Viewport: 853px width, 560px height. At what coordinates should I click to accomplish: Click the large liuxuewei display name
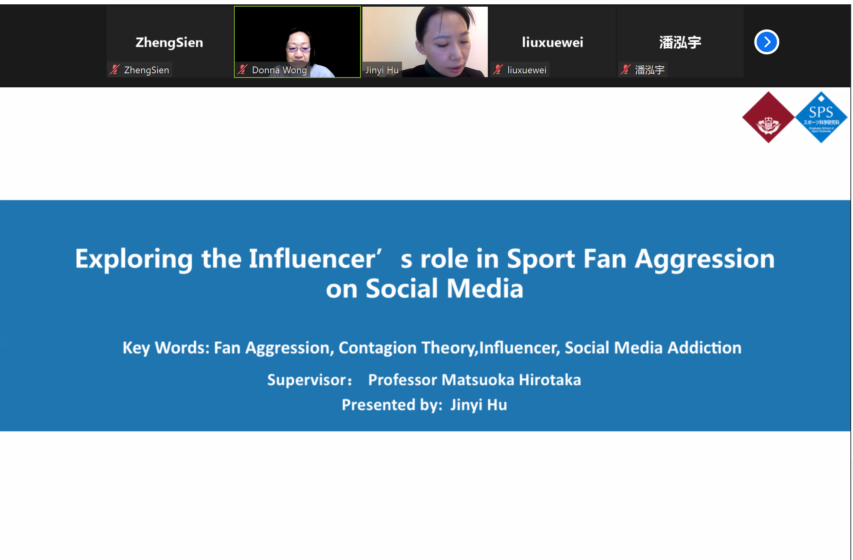pyautogui.click(x=552, y=42)
